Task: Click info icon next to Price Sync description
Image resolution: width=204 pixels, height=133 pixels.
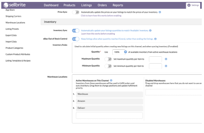Action: point(160,12)
